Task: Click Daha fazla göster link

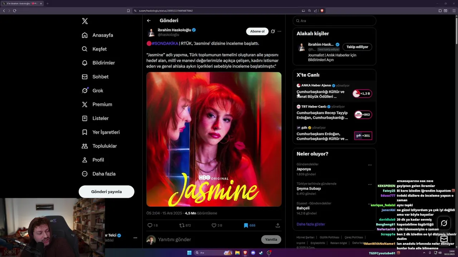Action: [311, 224]
